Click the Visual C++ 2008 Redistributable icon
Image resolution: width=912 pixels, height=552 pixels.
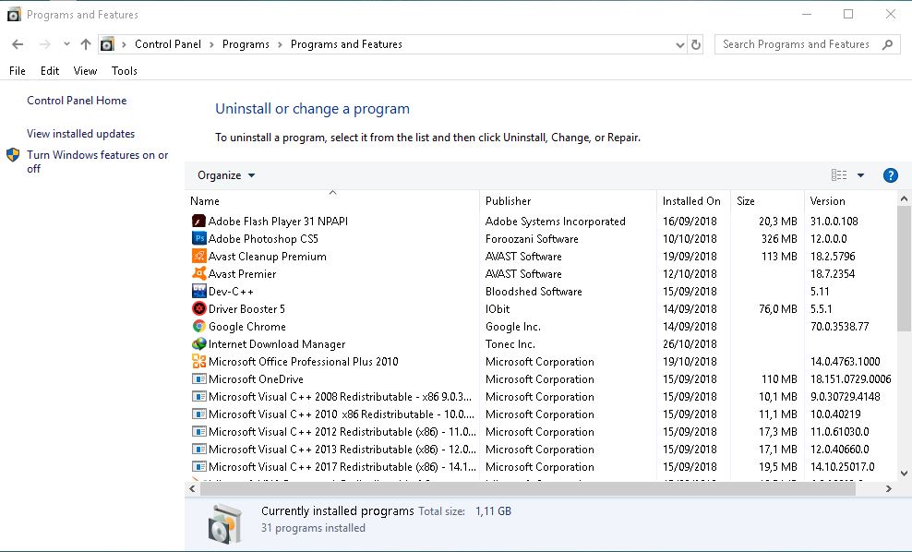(198, 396)
